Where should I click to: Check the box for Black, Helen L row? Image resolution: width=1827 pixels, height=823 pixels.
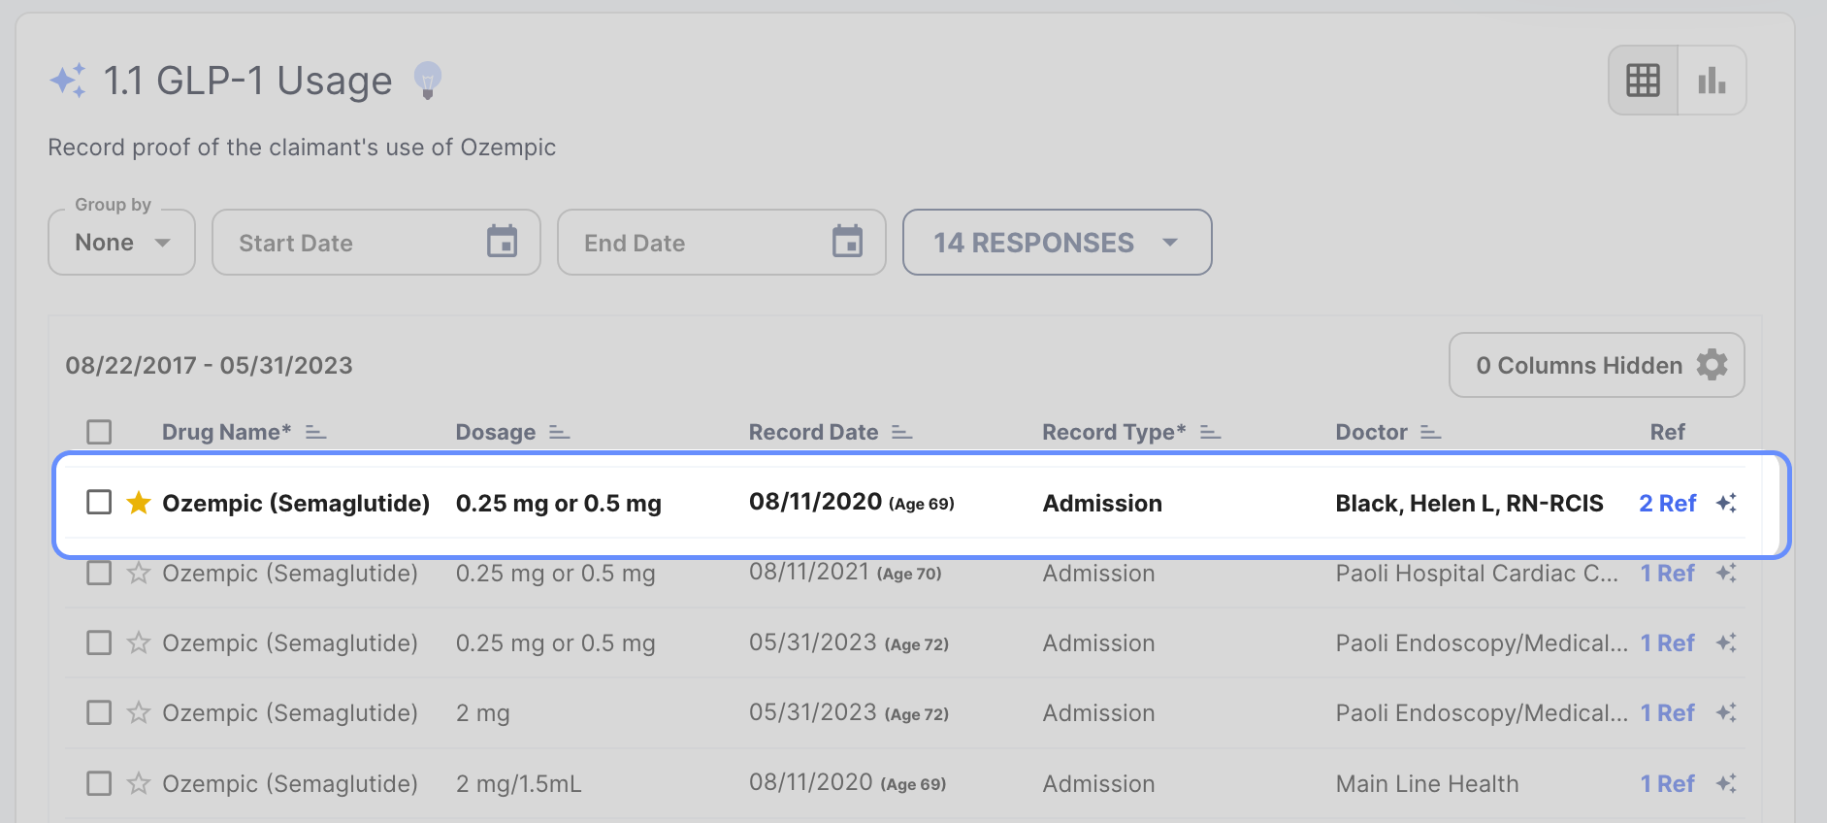(99, 502)
